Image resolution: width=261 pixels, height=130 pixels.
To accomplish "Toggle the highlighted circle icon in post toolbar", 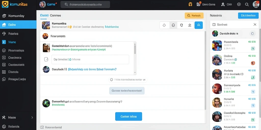I will pos(173,25).
